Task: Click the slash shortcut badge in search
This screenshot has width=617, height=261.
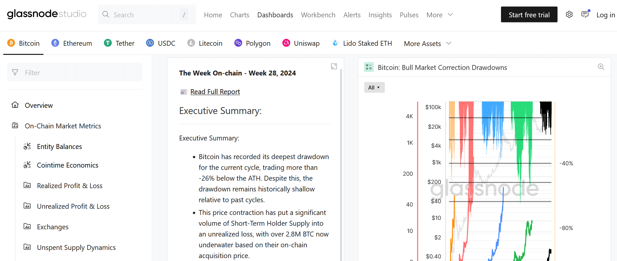Action: pyautogui.click(x=184, y=14)
